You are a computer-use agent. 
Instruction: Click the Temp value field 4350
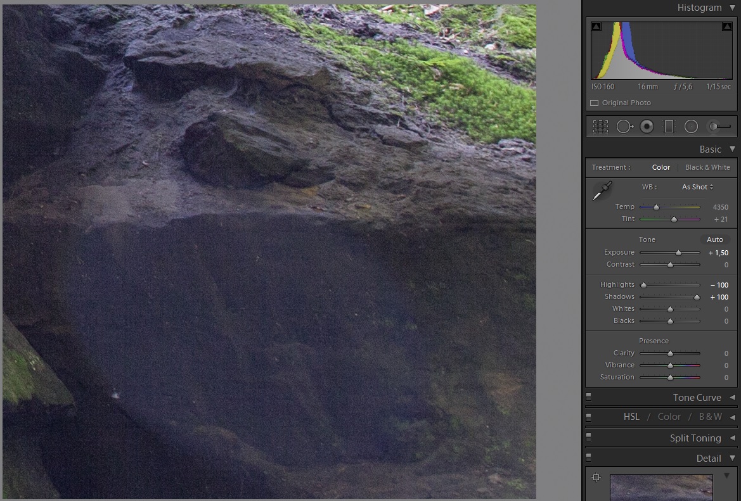point(720,207)
